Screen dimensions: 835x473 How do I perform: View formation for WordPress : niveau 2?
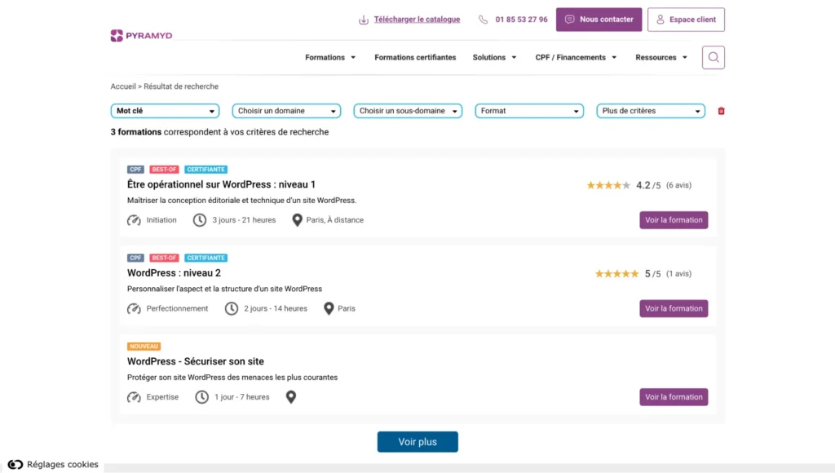(674, 308)
